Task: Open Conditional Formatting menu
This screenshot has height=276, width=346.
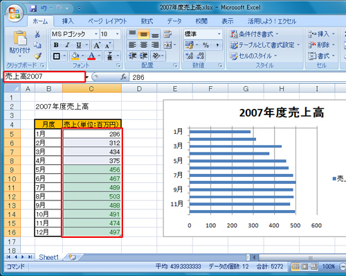Action: coord(254,34)
